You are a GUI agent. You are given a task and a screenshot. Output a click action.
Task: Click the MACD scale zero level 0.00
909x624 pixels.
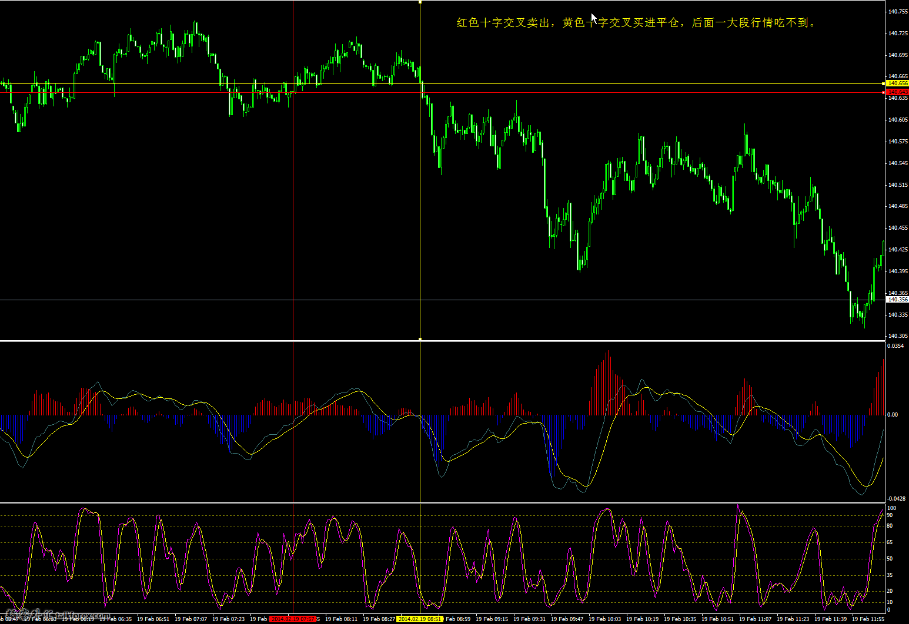(x=893, y=415)
